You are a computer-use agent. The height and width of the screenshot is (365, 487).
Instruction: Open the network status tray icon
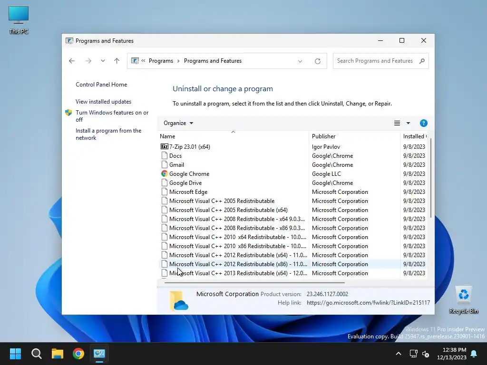pyautogui.click(x=413, y=354)
